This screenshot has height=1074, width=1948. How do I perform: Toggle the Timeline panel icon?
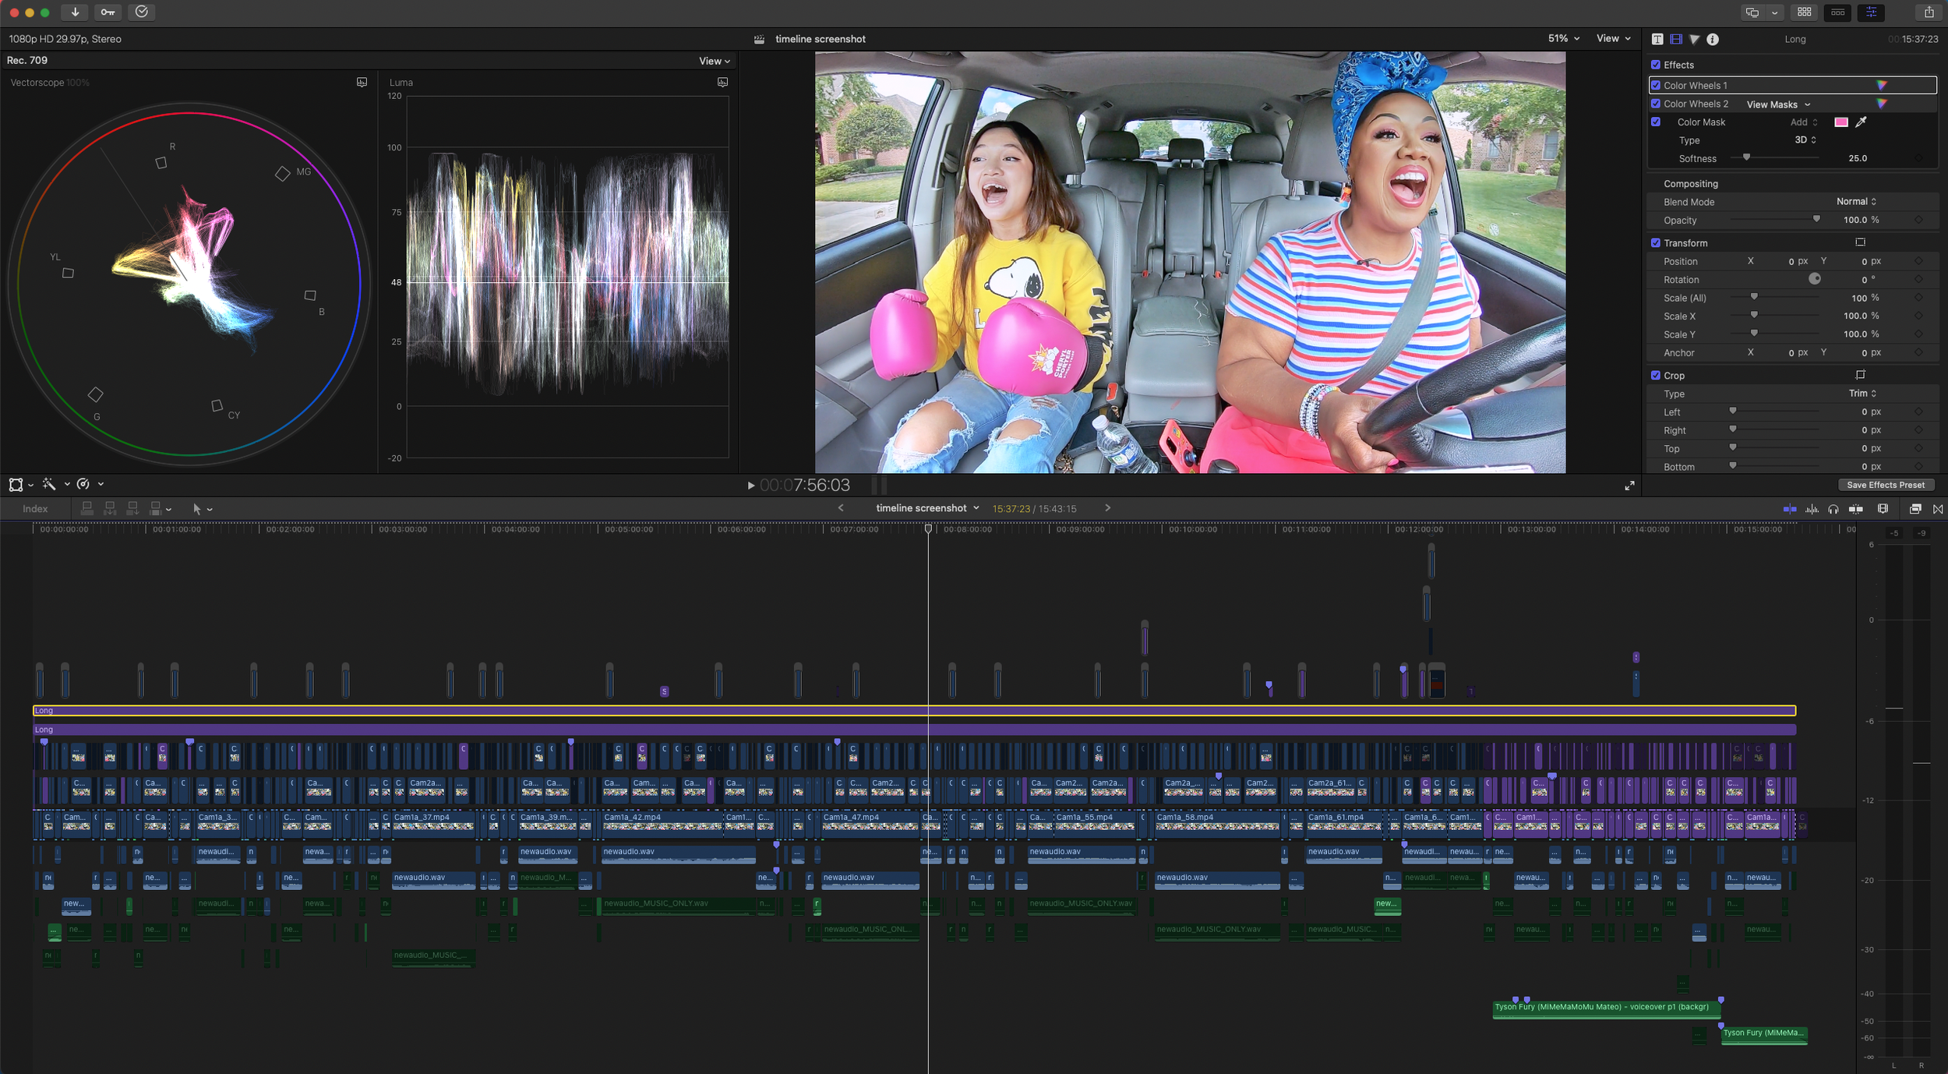1837,12
